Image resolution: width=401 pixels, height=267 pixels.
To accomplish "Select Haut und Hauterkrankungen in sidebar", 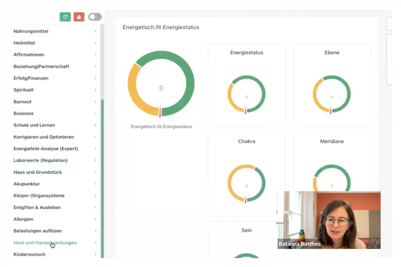I will coord(45,243).
